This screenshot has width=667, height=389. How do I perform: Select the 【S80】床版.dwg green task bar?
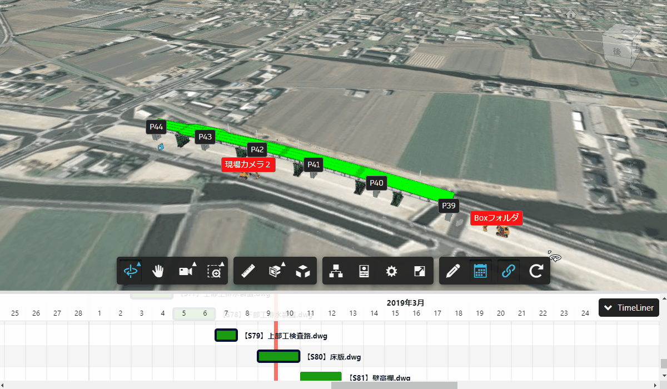278,356
